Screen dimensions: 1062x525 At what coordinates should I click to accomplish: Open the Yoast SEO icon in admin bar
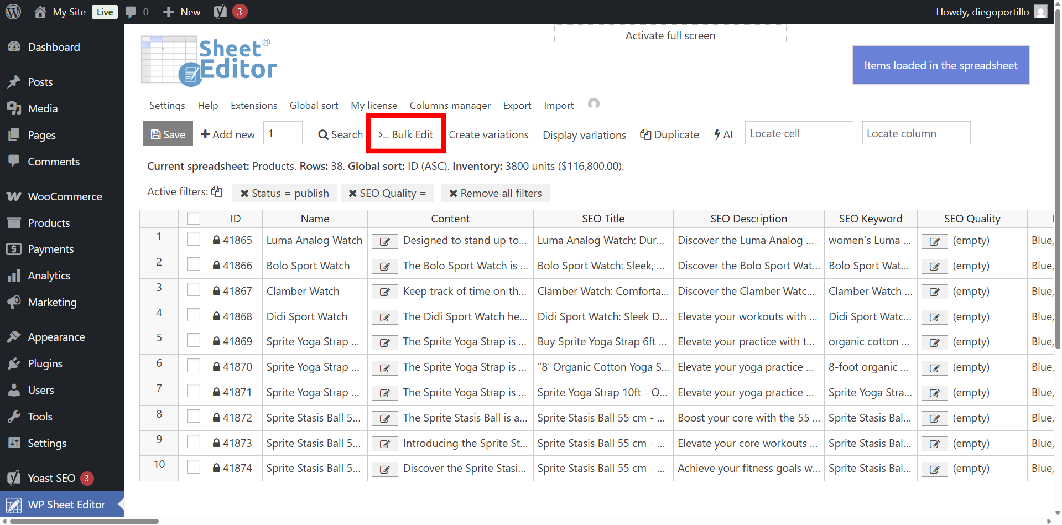coord(220,12)
